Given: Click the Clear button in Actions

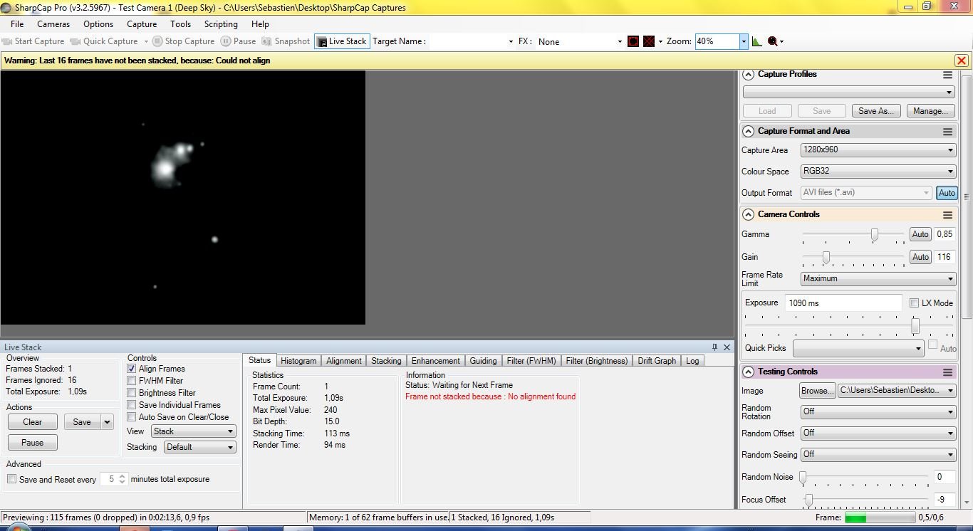Looking at the screenshot, I should click(33, 422).
